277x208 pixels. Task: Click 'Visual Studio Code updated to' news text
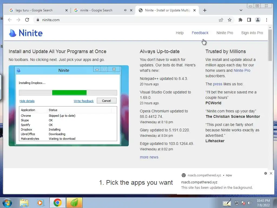[165, 92]
